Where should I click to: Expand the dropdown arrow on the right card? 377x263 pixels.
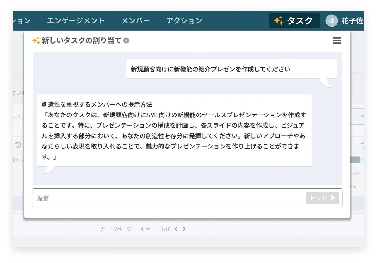click(362, 116)
